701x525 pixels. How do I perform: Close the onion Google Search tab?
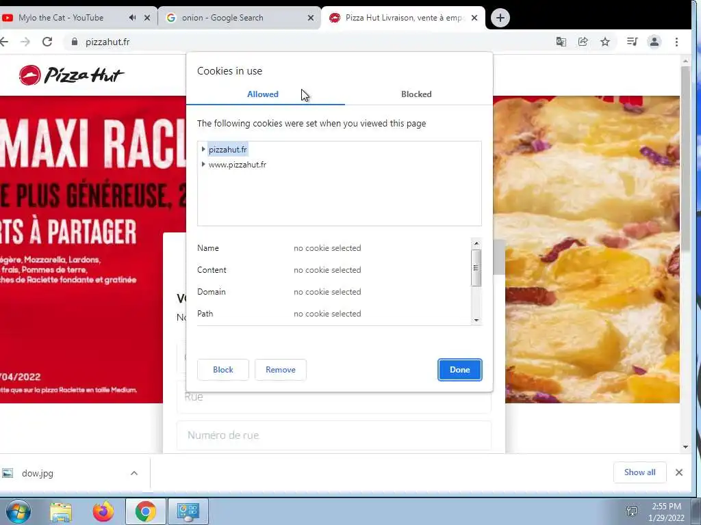coord(311,18)
